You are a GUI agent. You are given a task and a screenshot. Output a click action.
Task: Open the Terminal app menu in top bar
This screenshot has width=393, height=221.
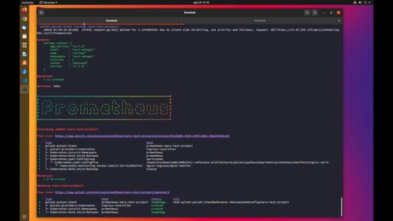tap(49, 2)
